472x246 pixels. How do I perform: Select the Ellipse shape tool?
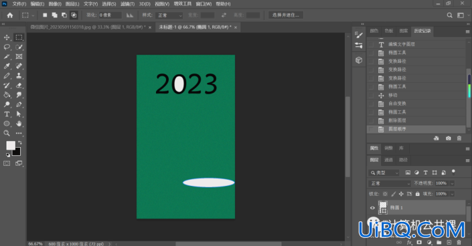(x=7, y=124)
